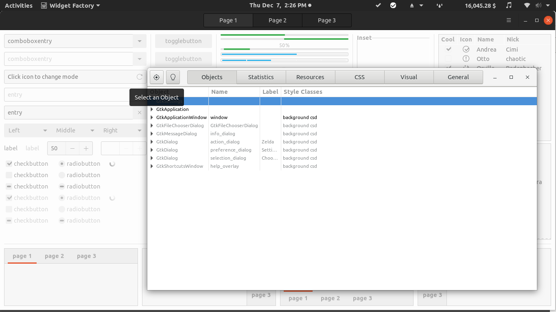Open the inspector Statistics tab
556x312 pixels.
pos(261,77)
